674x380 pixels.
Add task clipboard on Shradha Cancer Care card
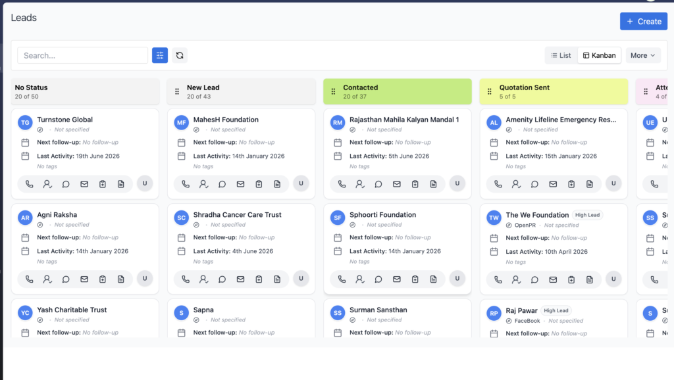click(259, 279)
